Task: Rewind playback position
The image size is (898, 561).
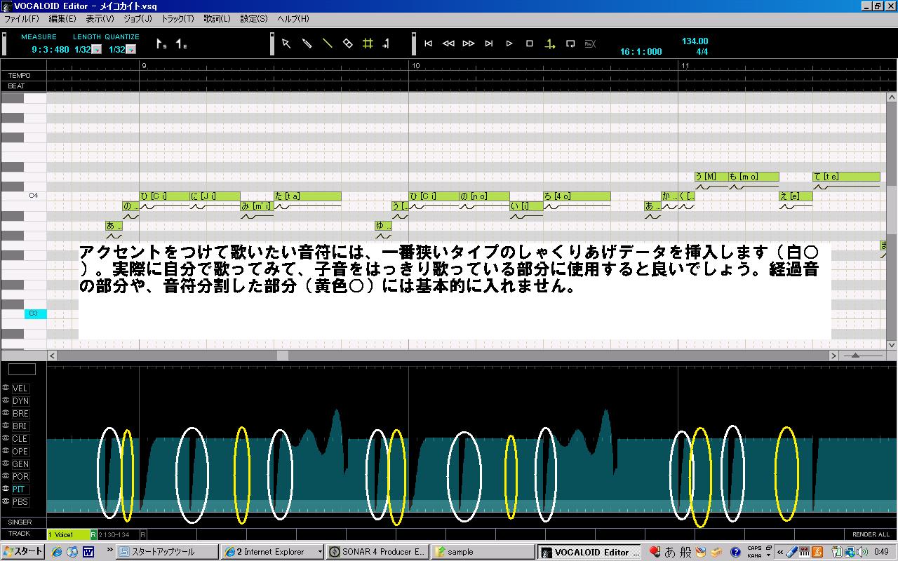Action: (x=449, y=43)
